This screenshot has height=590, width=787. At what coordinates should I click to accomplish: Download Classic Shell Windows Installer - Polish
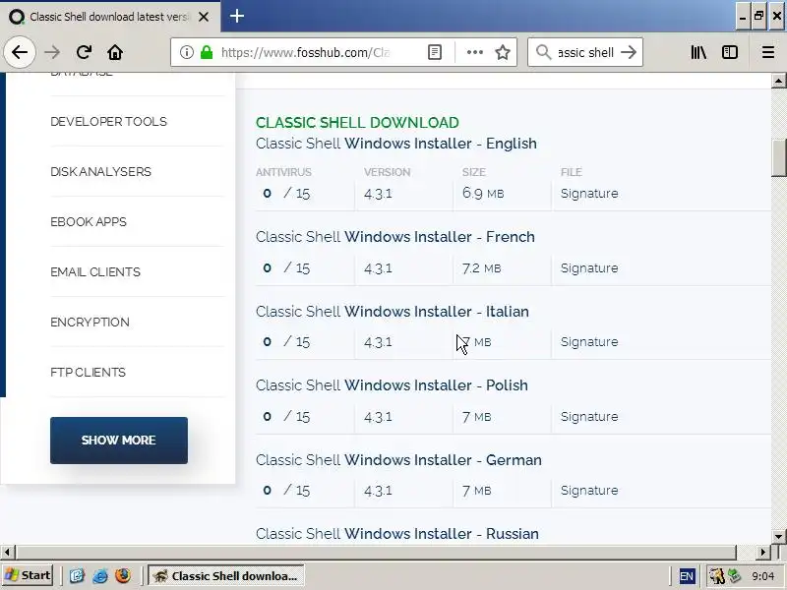(392, 385)
